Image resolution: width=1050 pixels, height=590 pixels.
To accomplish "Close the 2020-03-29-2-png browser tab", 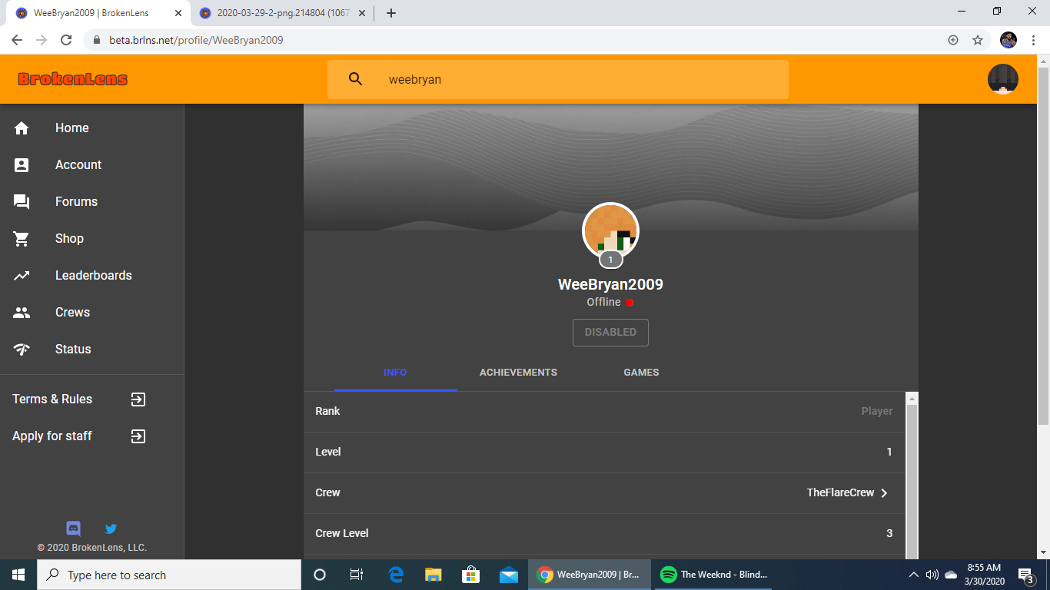I will coord(362,13).
